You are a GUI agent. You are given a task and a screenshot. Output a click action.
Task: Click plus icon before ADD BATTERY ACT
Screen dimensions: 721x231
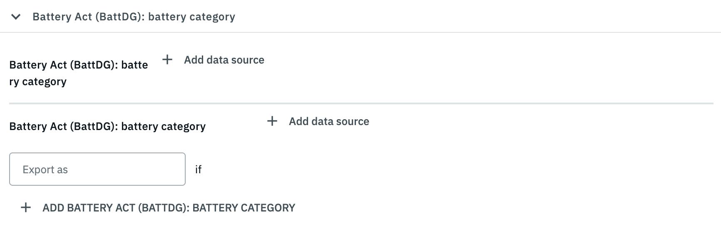click(x=26, y=208)
